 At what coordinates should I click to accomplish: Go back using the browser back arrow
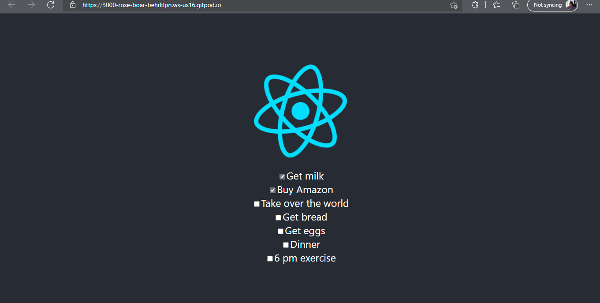pyautogui.click(x=12, y=5)
